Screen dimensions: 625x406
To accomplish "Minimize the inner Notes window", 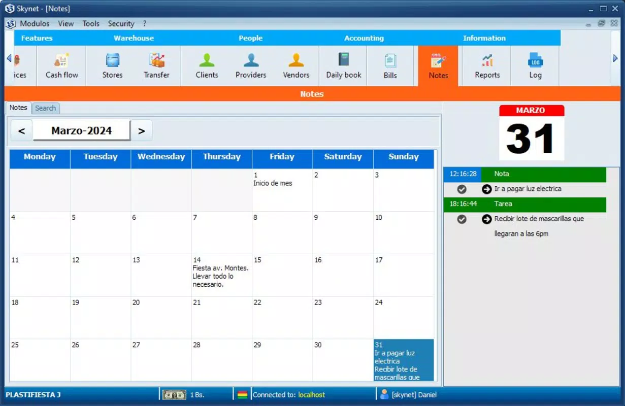I will click(588, 24).
